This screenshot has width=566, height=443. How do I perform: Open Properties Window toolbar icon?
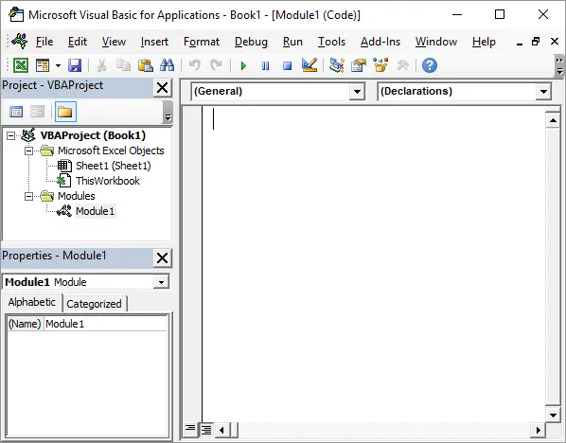pyautogui.click(x=359, y=65)
